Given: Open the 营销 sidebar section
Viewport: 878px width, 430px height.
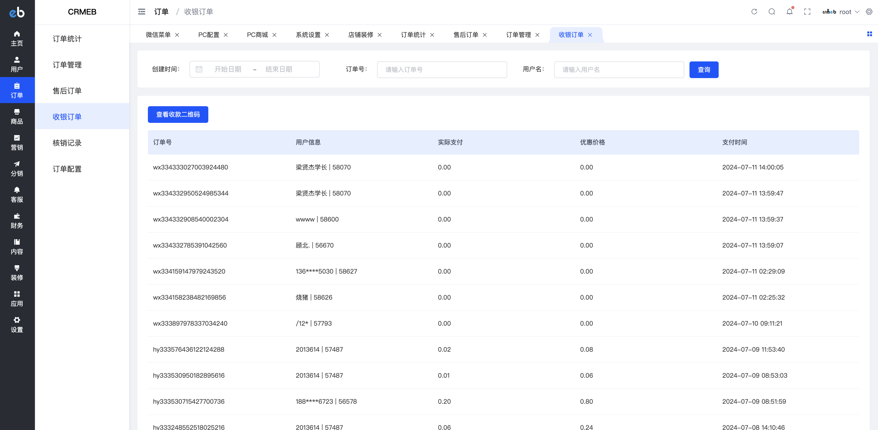Looking at the screenshot, I should coord(17,143).
